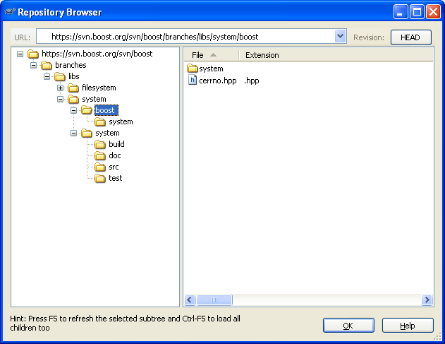Select system folder under boost in tree
The image size is (445, 344).
[121, 121]
